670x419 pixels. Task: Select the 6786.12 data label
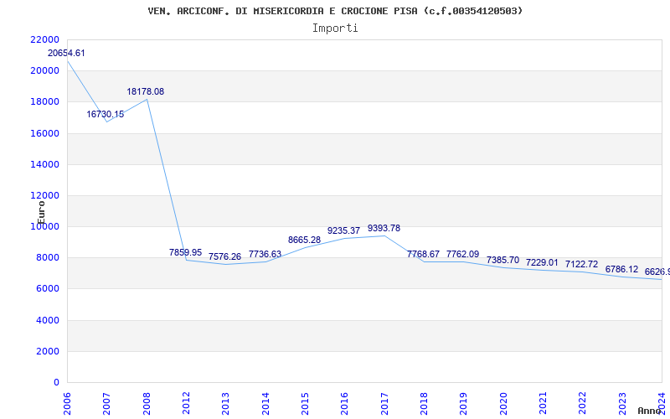(x=621, y=269)
